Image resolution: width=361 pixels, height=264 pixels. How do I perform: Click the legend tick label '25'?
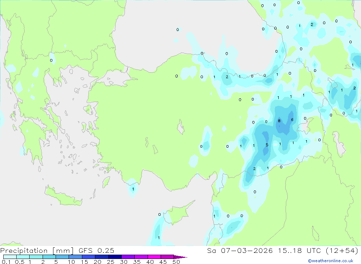pyautogui.click(x=110, y=262)
